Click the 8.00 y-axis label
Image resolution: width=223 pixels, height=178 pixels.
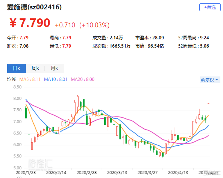pos(17,98)
